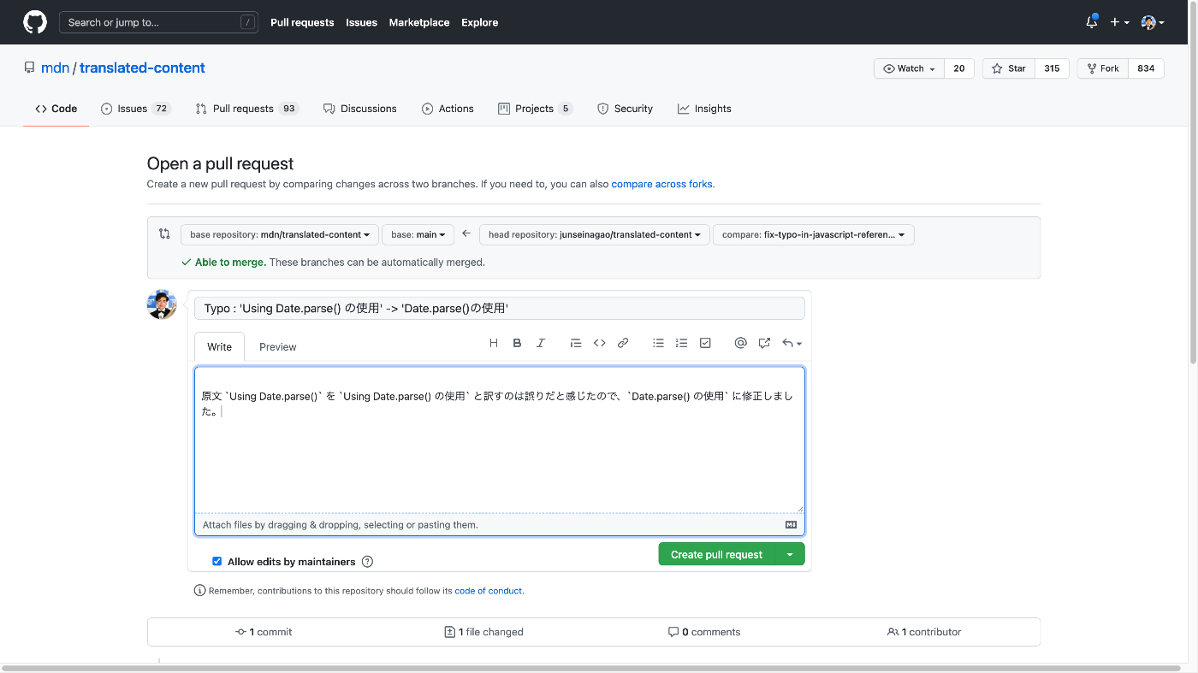Open the Watch dropdown
Image resolution: width=1198 pixels, height=673 pixels.
(x=909, y=68)
